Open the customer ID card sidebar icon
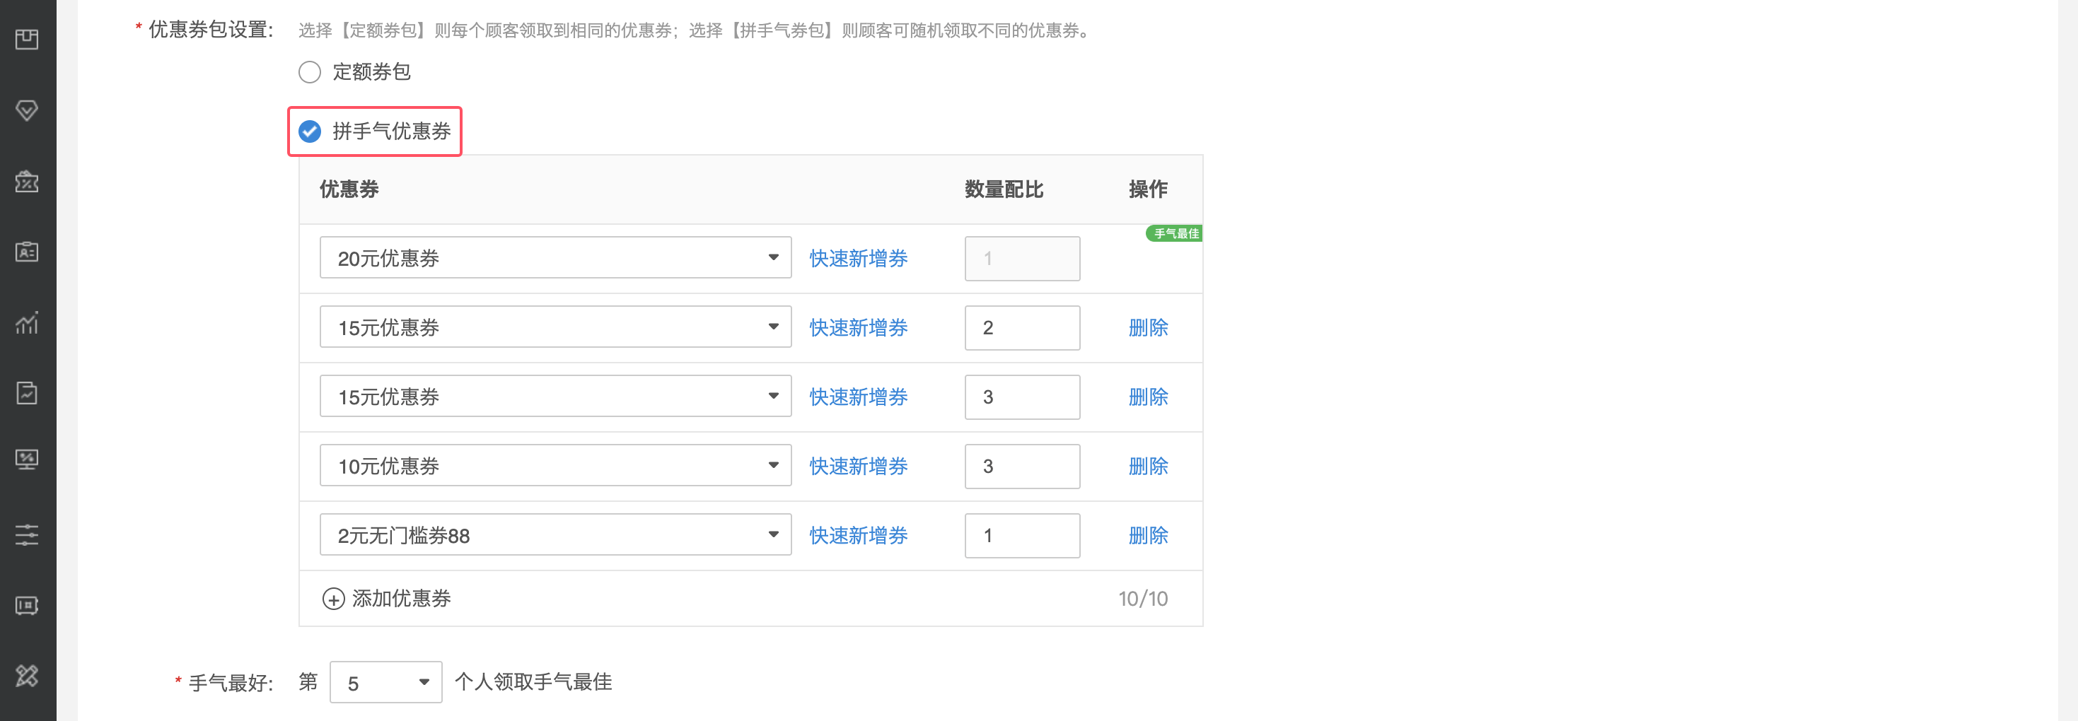The image size is (2078, 721). tap(27, 252)
